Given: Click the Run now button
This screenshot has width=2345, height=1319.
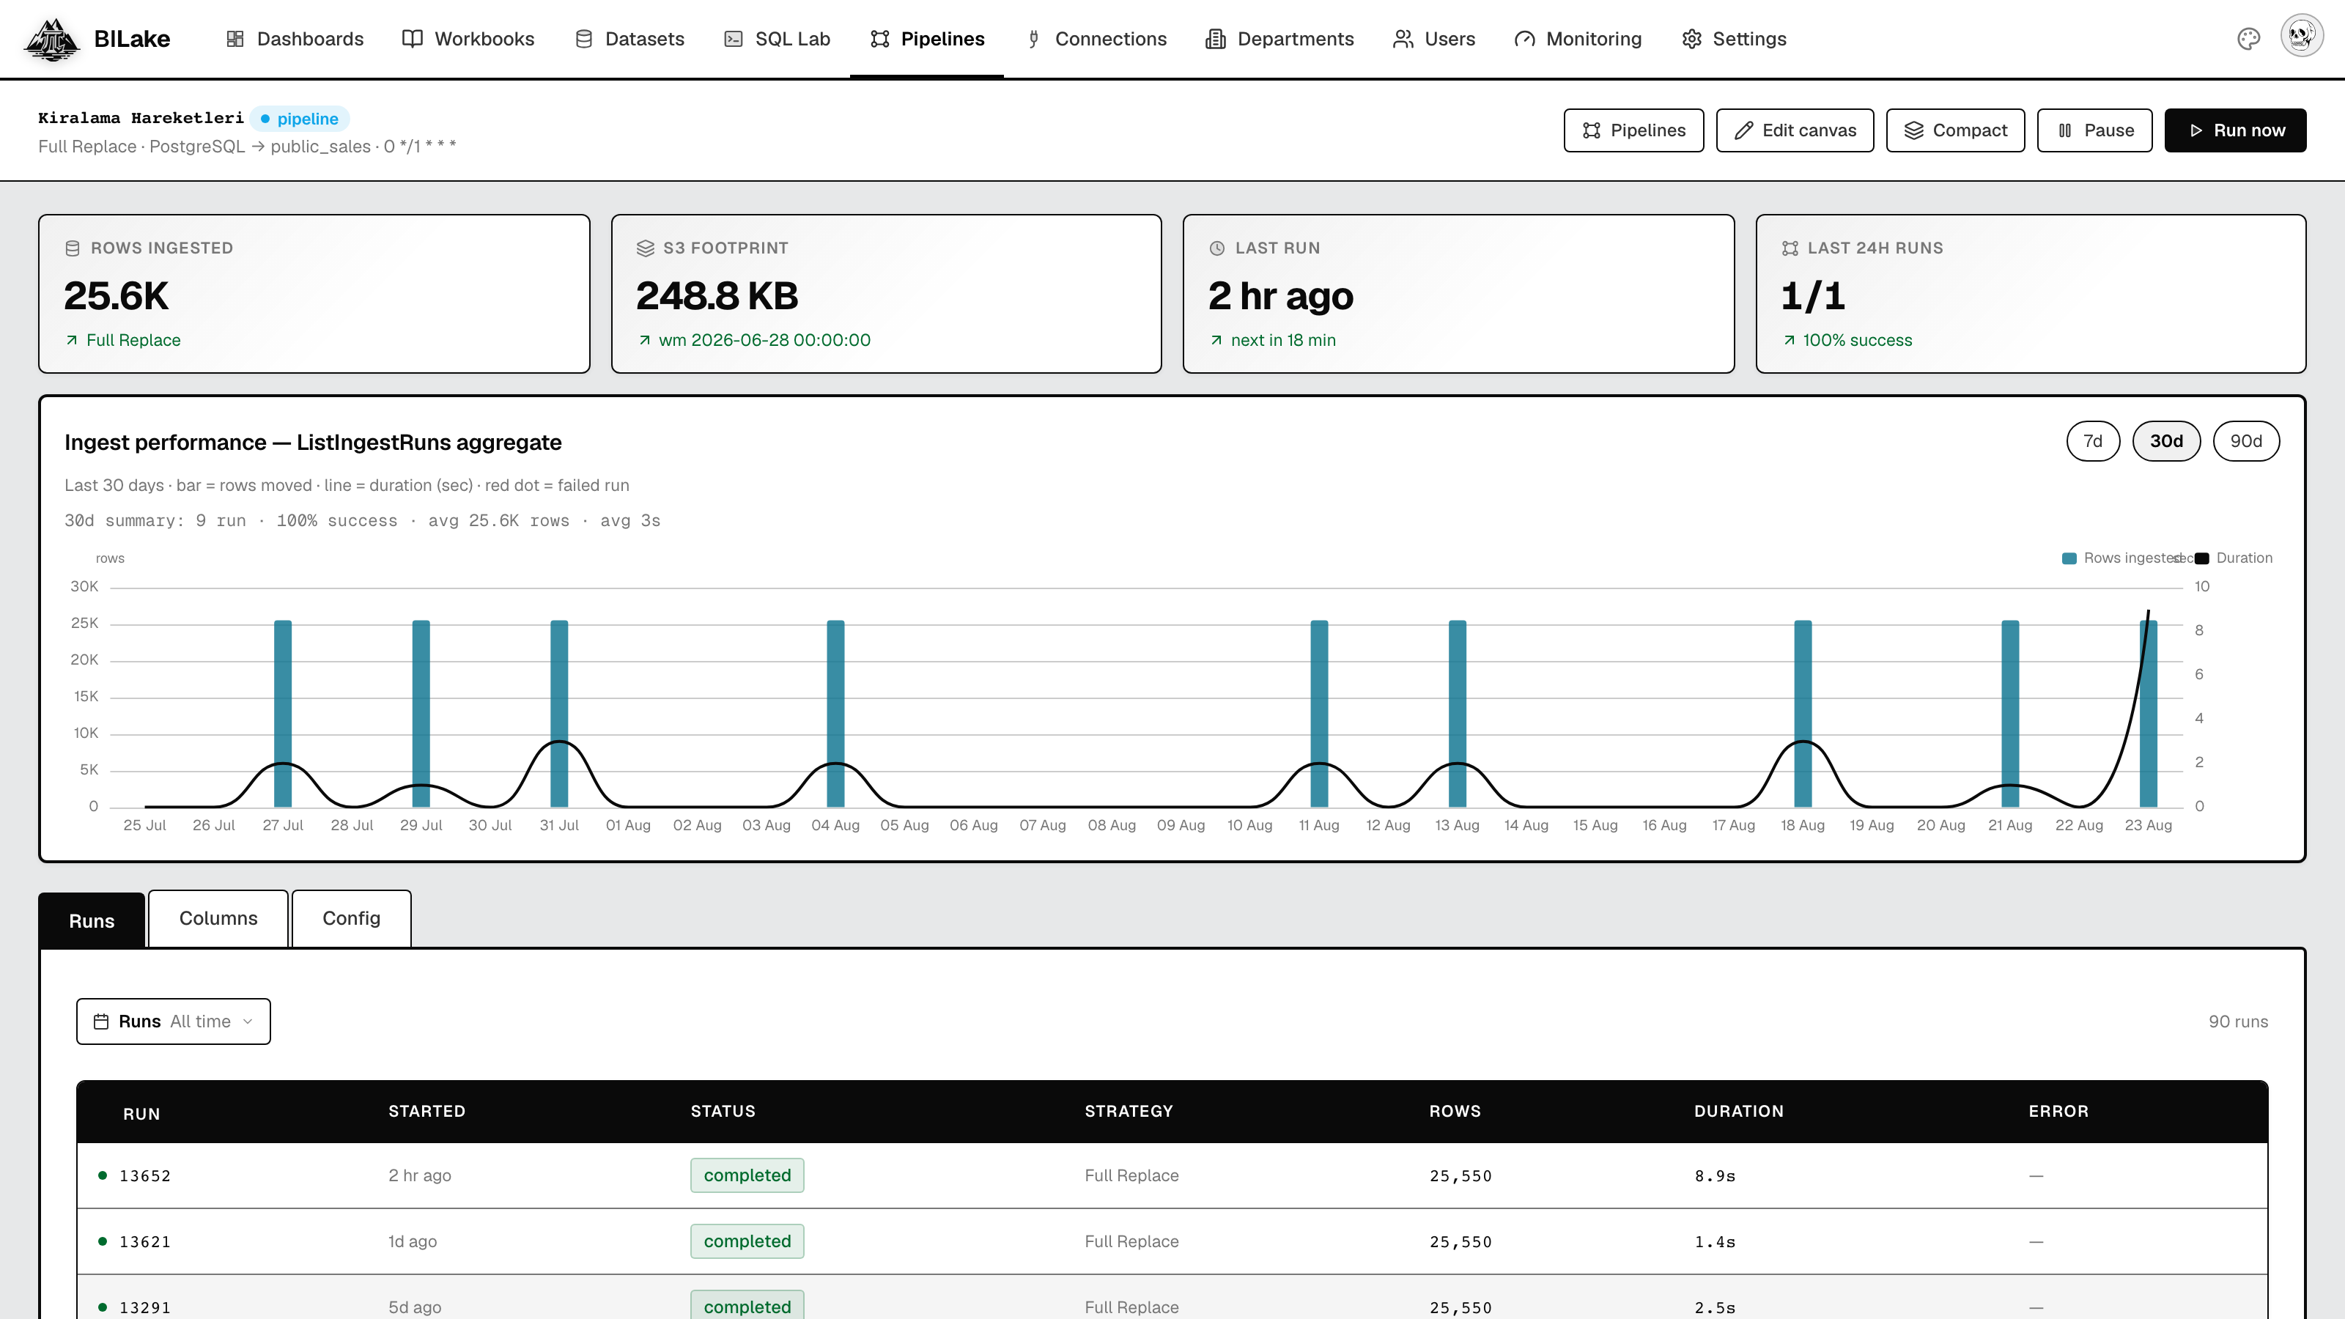Looking at the screenshot, I should pyautogui.click(x=2235, y=130).
